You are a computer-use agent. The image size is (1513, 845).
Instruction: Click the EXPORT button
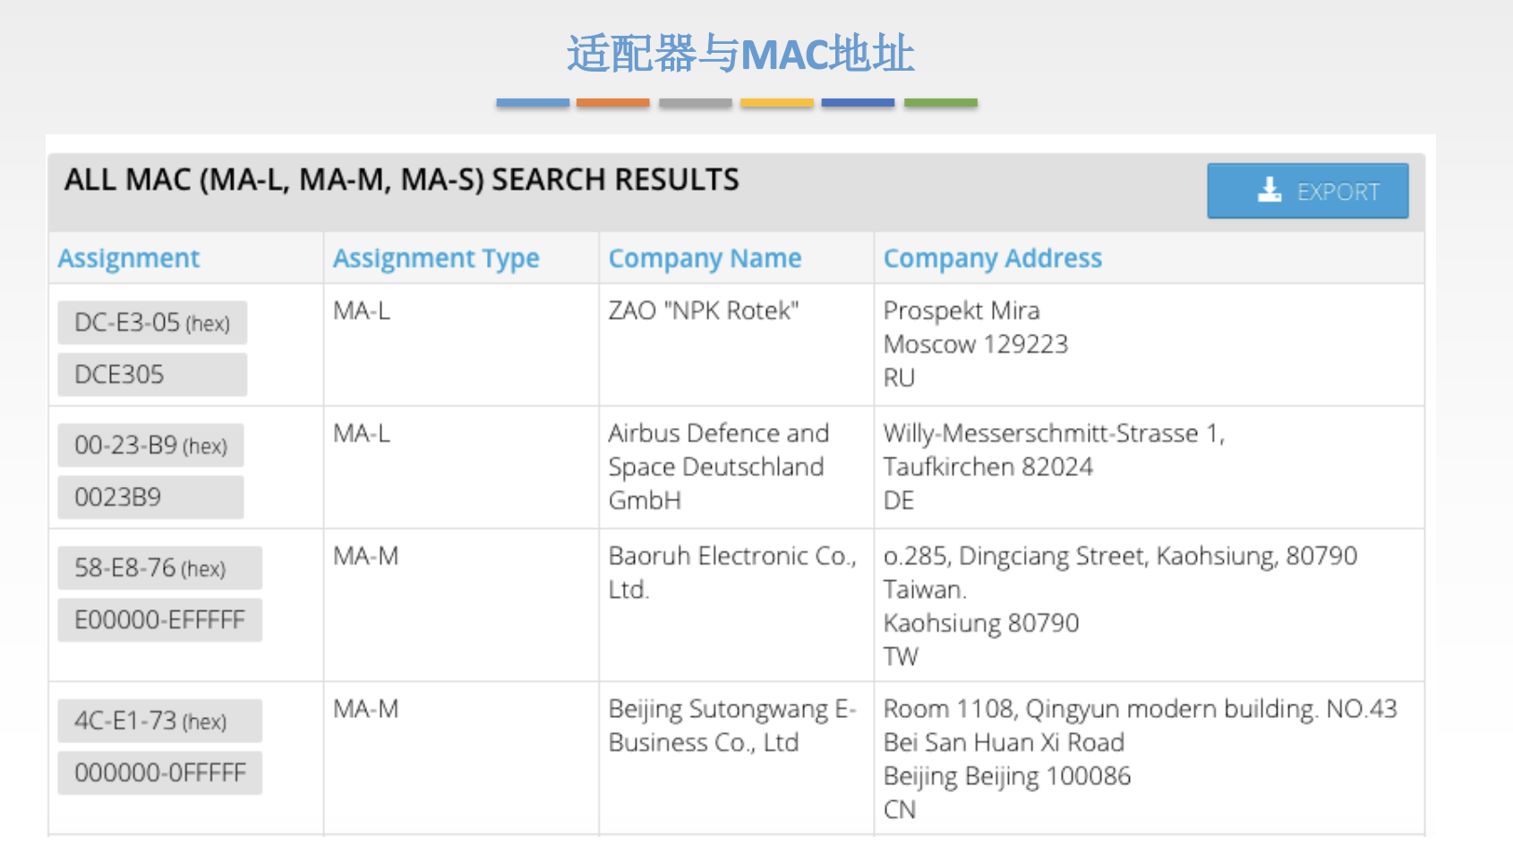(x=1307, y=191)
